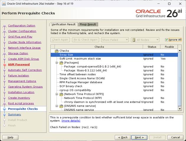This screenshot has height=141, width=186.
Task: Click the Yes value for Soft Limit
Action: pyautogui.click(x=163, y=59)
